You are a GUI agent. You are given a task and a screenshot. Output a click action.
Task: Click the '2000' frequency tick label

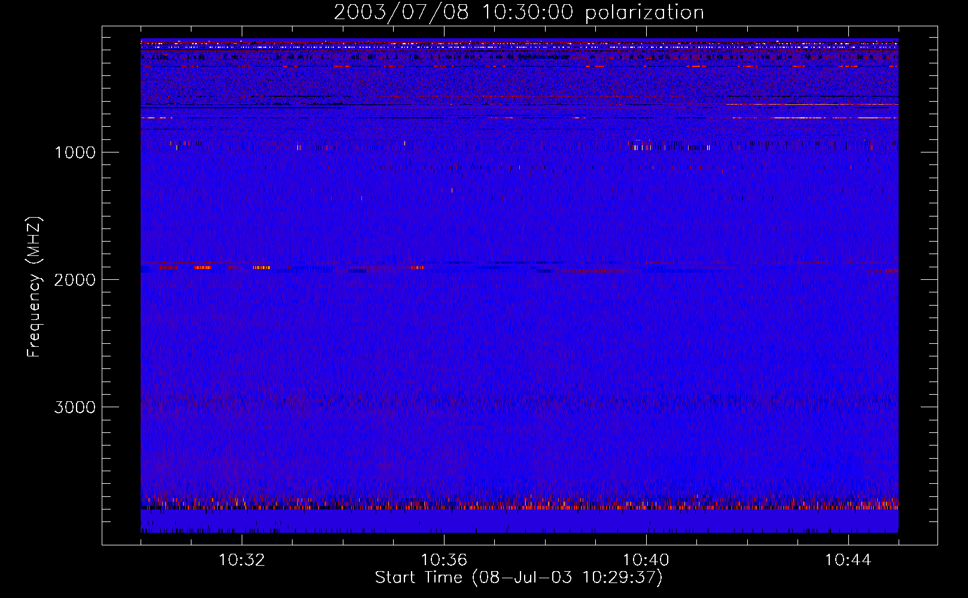point(75,280)
